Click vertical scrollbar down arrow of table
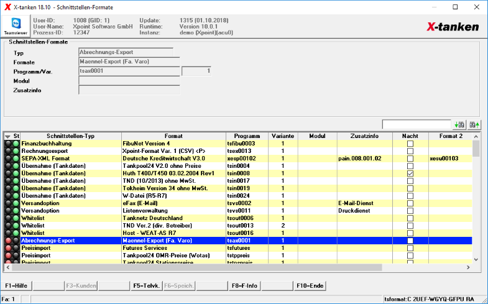The height and width of the screenshot is (304, 488). 476,259
